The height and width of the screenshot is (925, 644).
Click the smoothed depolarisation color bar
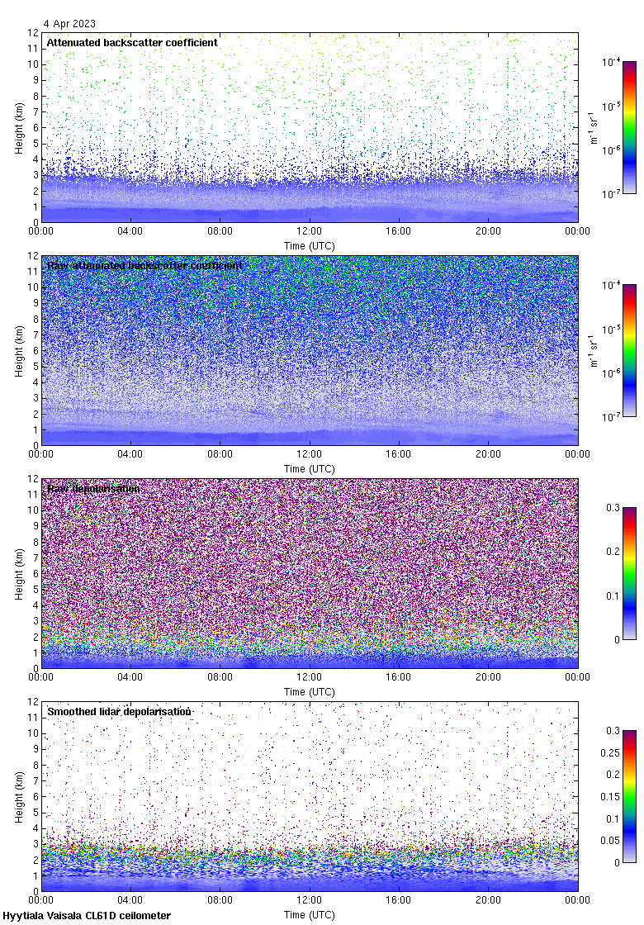click(629, 796)
